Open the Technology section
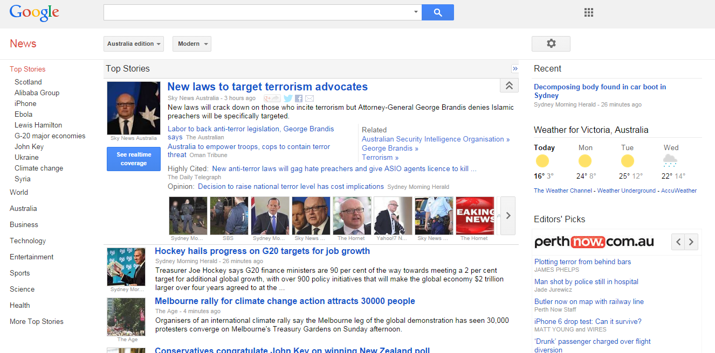This screenshot has width=715, height=353. pyautogui.click(x=27, y=241)
